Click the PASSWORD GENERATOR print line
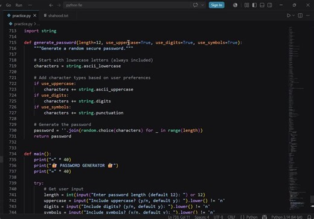 click(x=76, y=165)
